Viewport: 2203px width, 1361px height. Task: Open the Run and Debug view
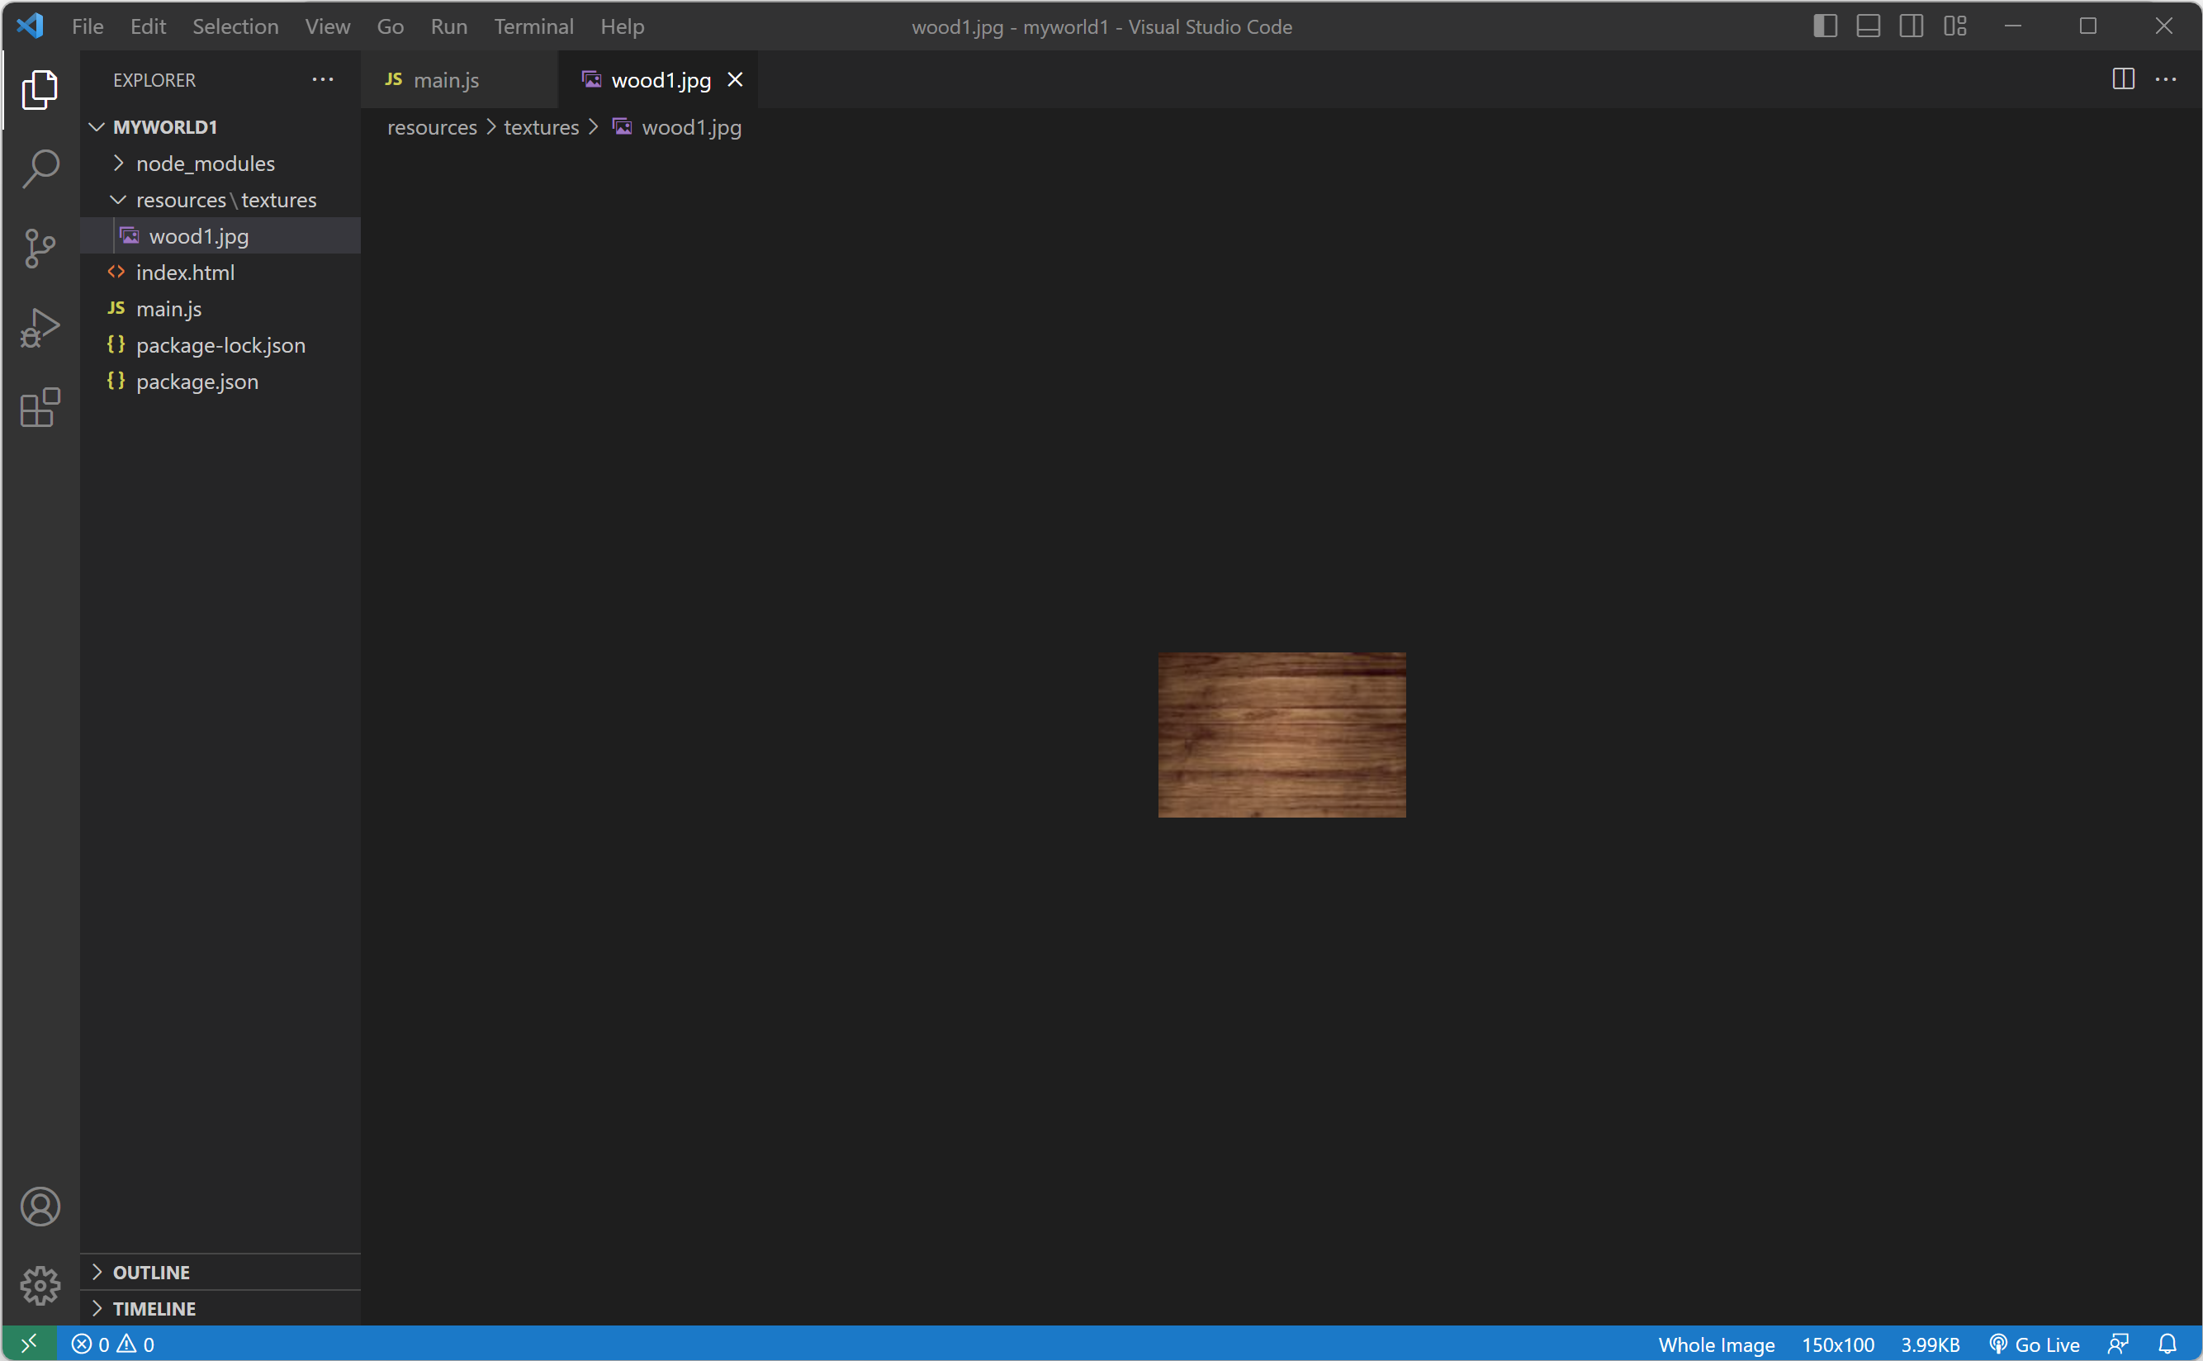click(x=40, y=328)
